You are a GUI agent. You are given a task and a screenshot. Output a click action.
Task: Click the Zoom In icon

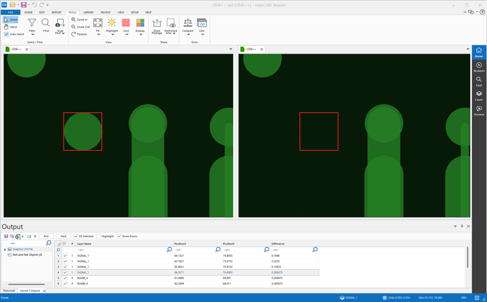[x=73, y=19]
